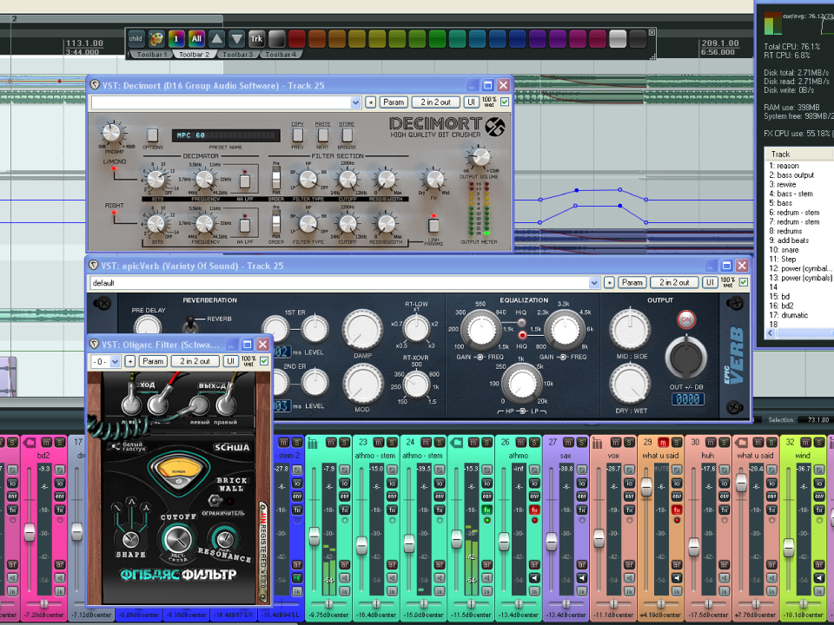Click the folder icon on the track left of athmo
Screen dimensions: 834x625
[x=456, y=442]
